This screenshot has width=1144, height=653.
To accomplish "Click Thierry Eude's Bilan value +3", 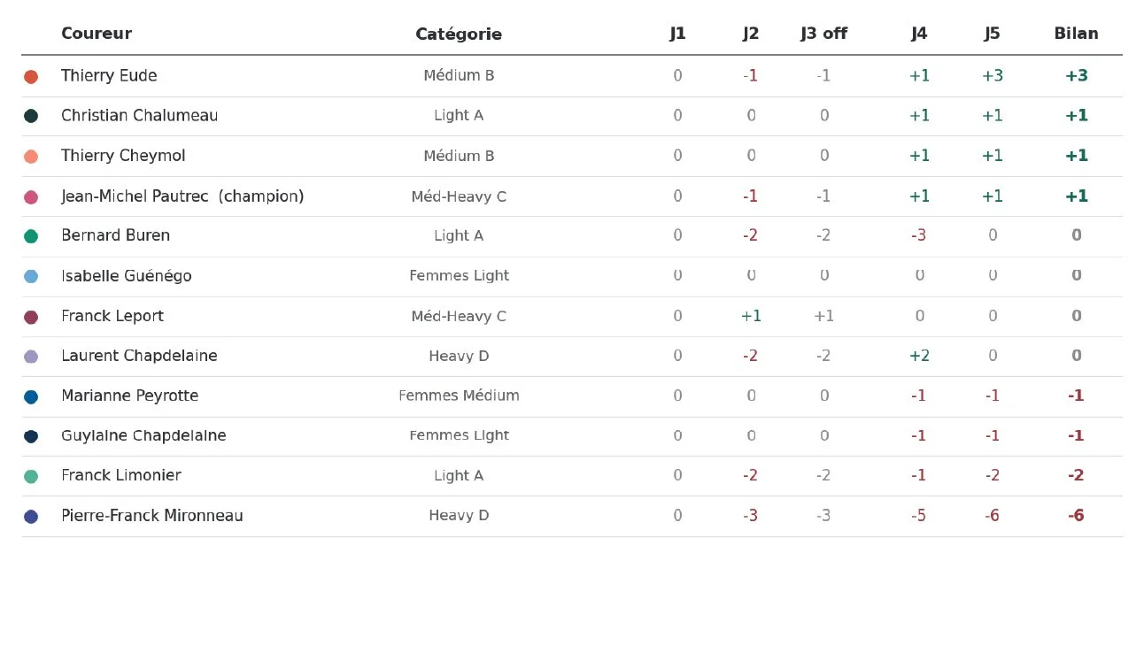I will coord(1076,76).
